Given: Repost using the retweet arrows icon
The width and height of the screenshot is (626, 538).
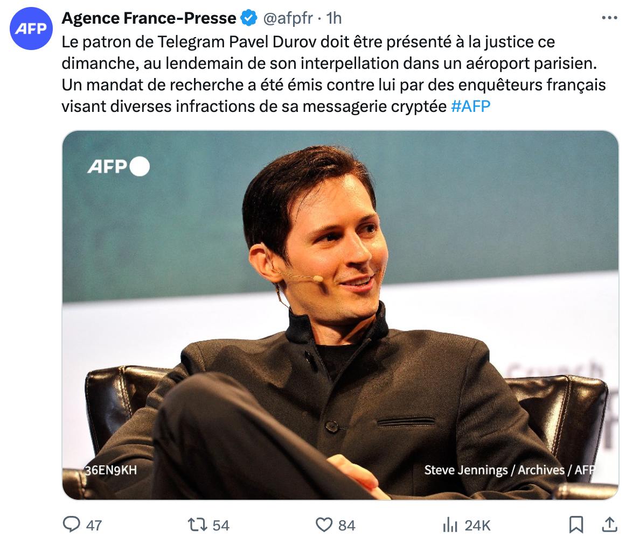Looking at the screenshot, I should (x=196, y=524).
